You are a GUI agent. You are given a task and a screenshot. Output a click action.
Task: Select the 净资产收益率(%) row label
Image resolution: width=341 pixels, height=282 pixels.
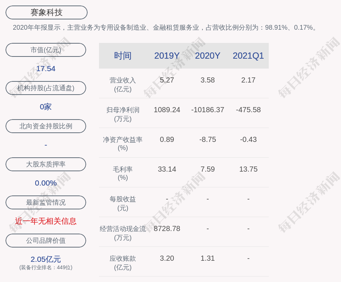[123, 144]
